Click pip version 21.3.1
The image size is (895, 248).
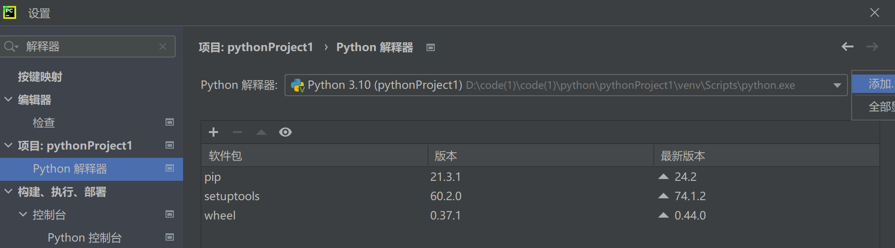coord(445,177)
